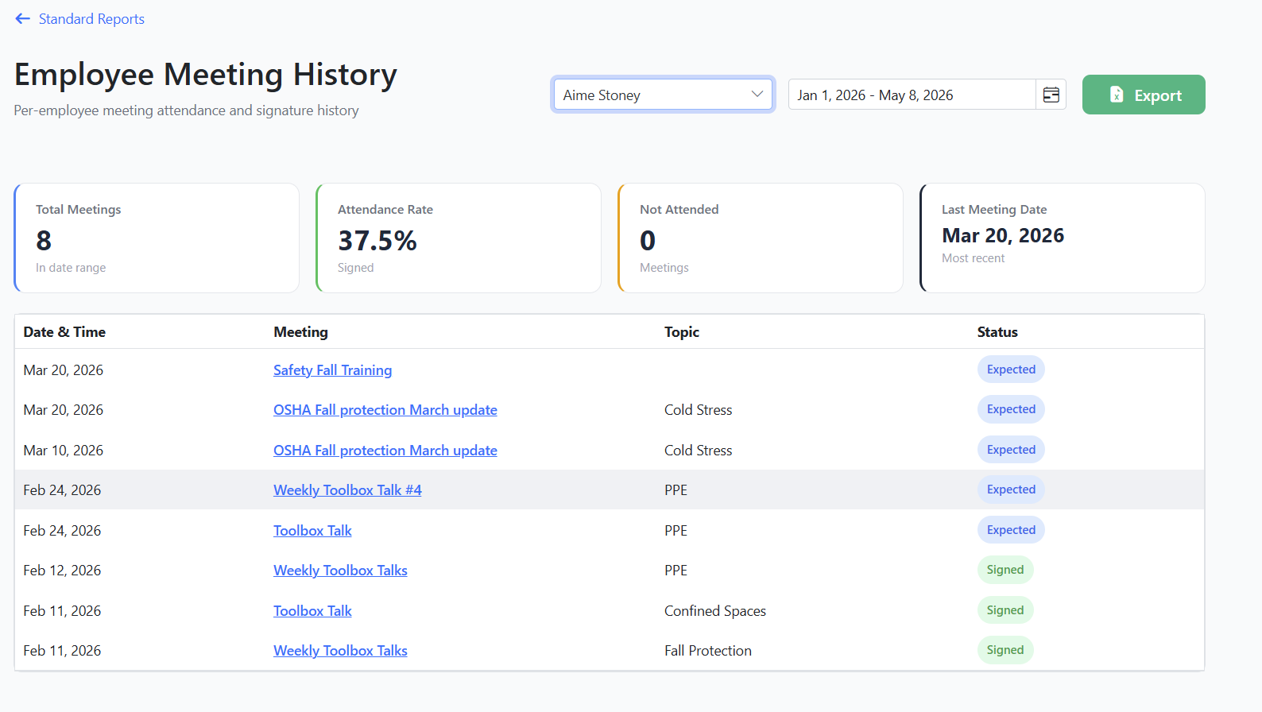The image size is (1262, 712).
Task: Open the Feb 12 Weekly Toolbox Talks link
Action: 340,570
